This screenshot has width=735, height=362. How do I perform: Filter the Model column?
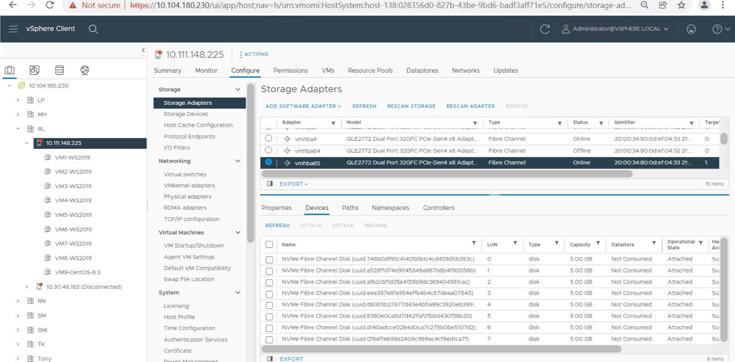[x=475, y=123]
